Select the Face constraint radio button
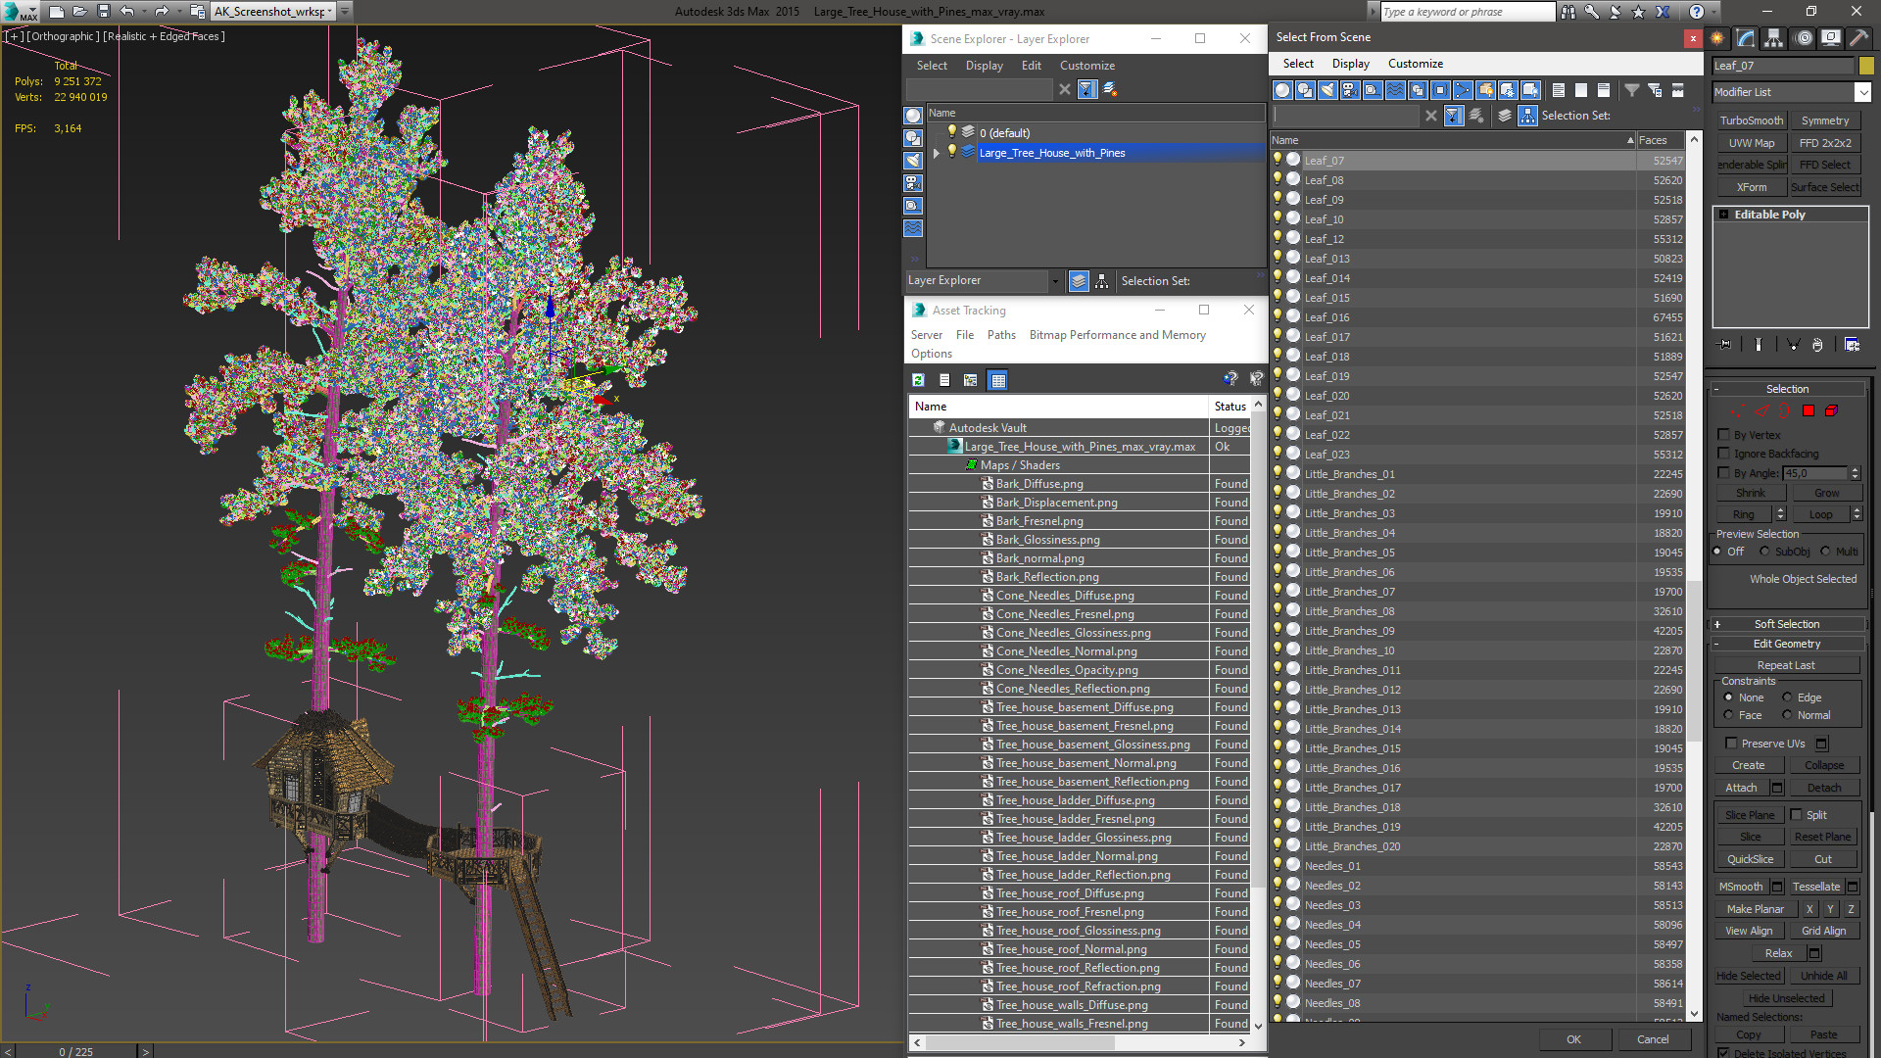The width and height of the screenshot is (1881, 1058). click(1728, 715)
